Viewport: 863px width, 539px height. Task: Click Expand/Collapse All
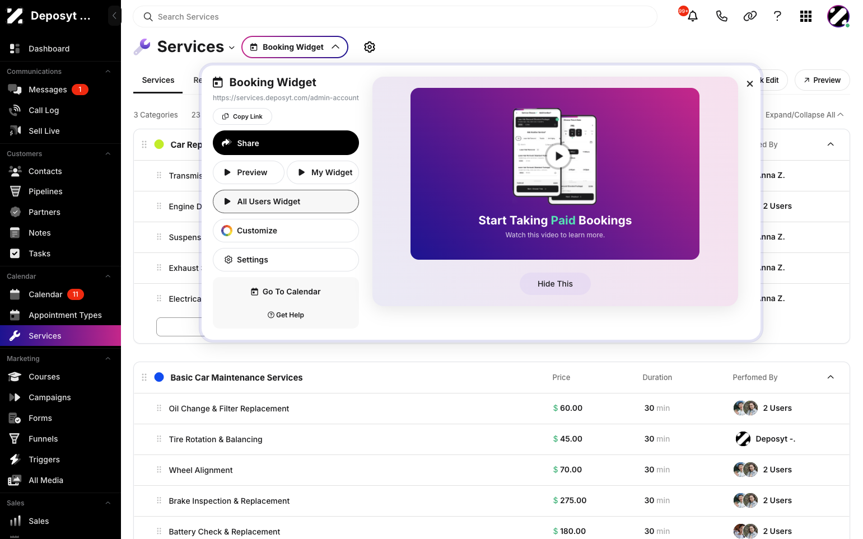pos(804,115)
